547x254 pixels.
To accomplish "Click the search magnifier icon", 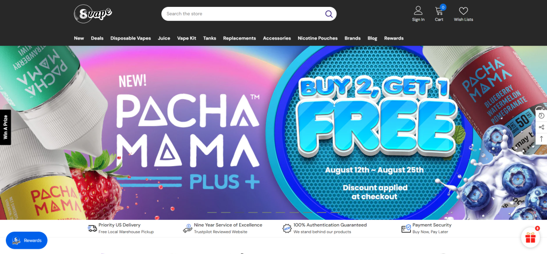I will coord(329,14).
